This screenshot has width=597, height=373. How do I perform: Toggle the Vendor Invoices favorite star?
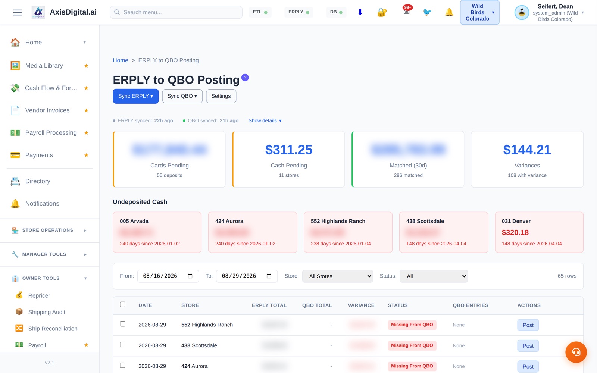coord(86,110)
